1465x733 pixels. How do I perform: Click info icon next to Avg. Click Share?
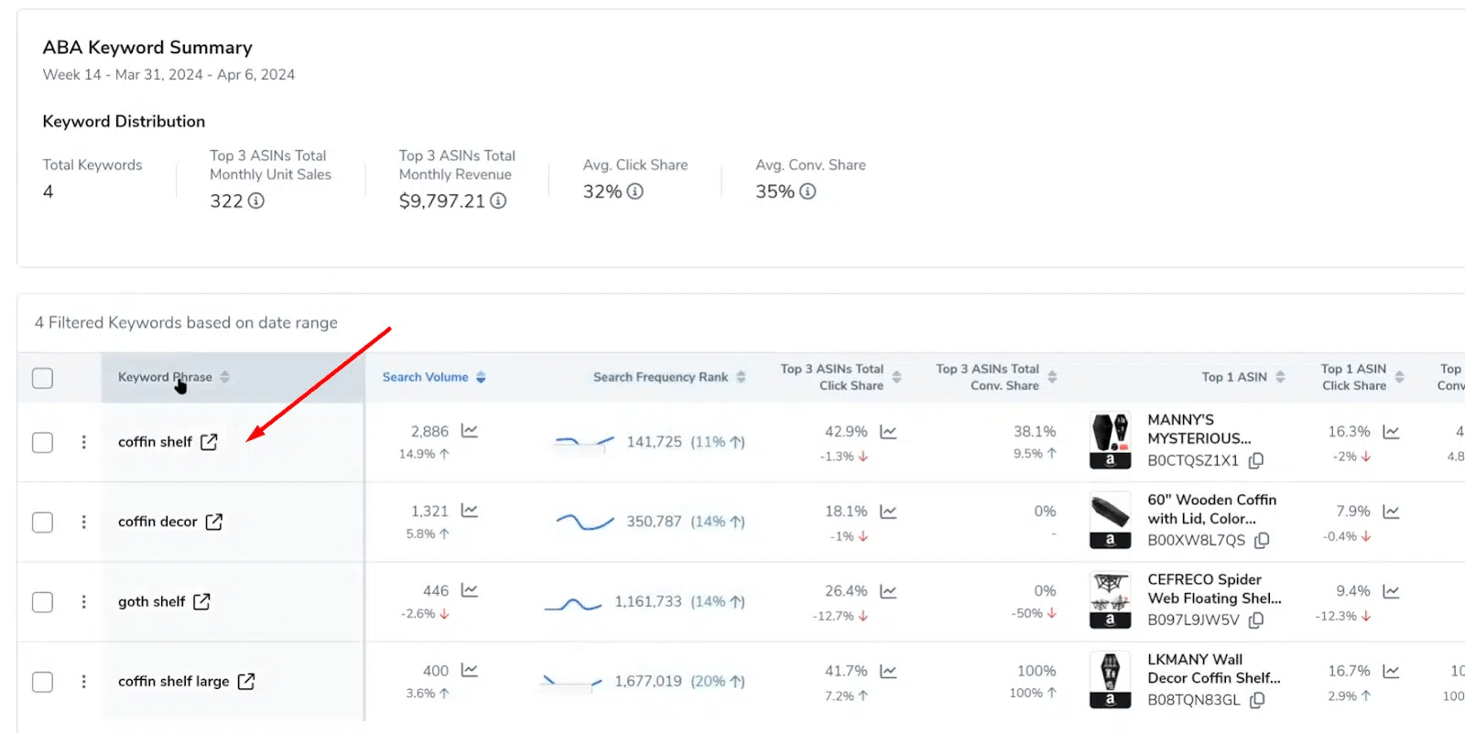coord(635,191)
